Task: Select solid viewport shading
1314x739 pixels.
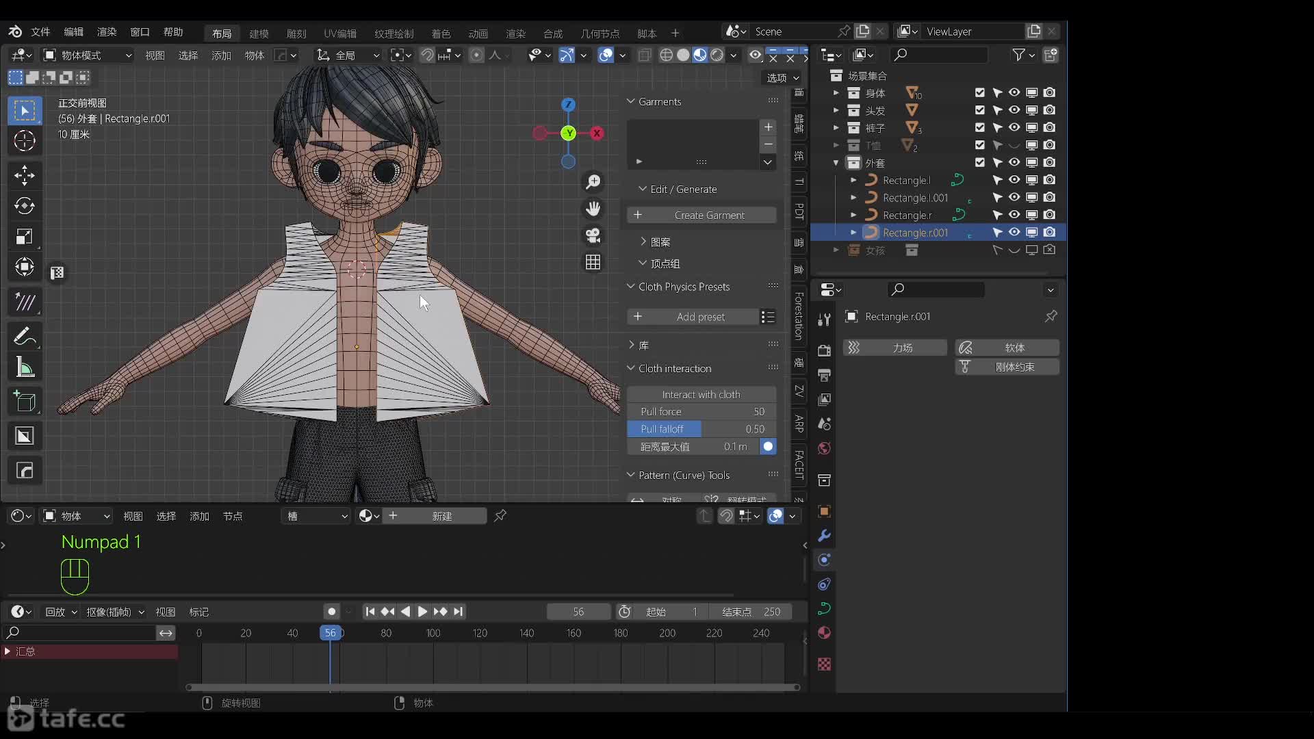Action: tap(683, 55)
